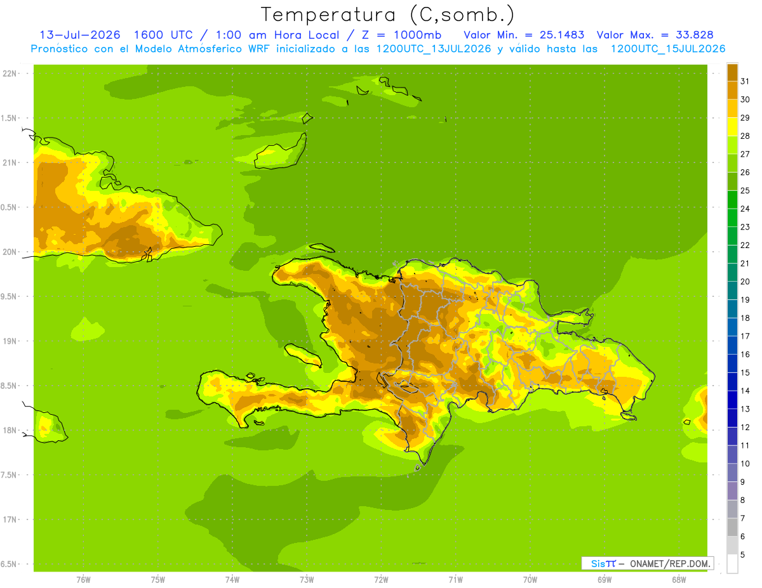The image size is (762, 588).
Task: Click the legend value "10"
Action: pos(745,464)
